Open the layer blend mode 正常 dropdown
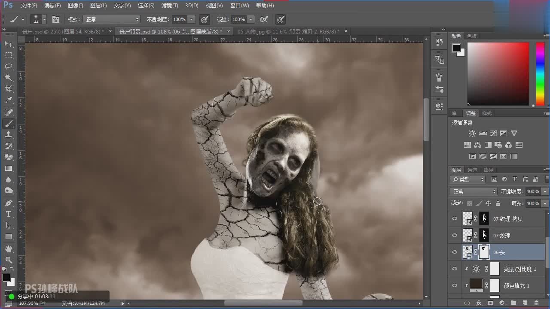This screenshot has height=309, width=550. point(474,191)
